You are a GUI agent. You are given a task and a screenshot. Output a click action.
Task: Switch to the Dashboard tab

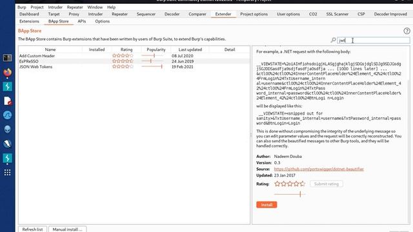tap(29, 14)
